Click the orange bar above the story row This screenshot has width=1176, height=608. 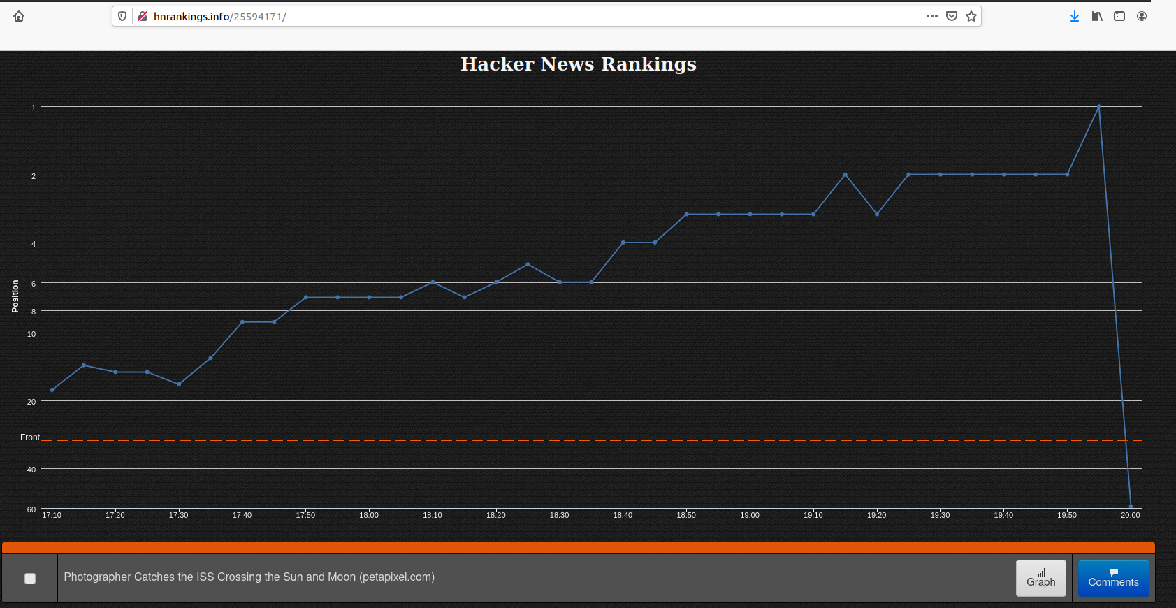(578, 548)
